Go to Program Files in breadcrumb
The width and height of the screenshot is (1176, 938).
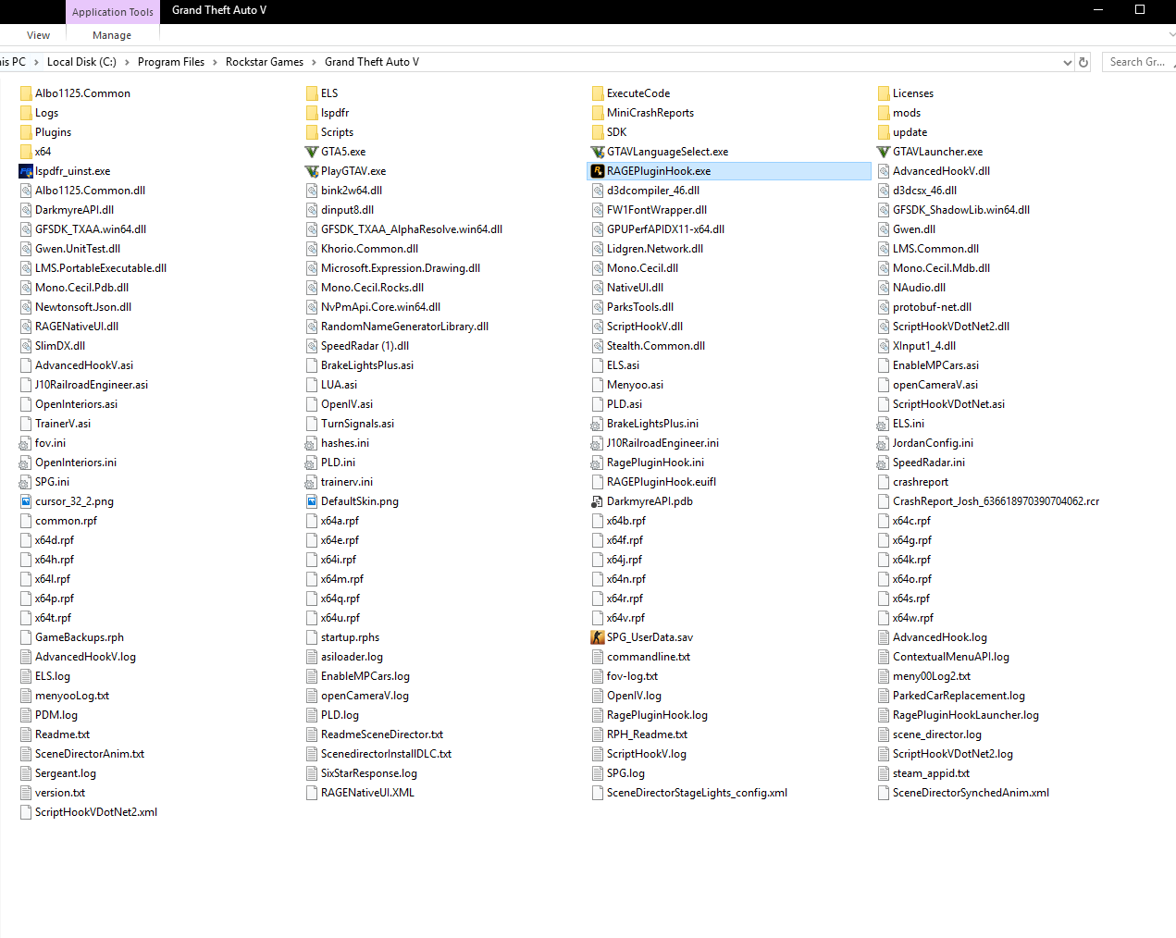coord(171,62)
